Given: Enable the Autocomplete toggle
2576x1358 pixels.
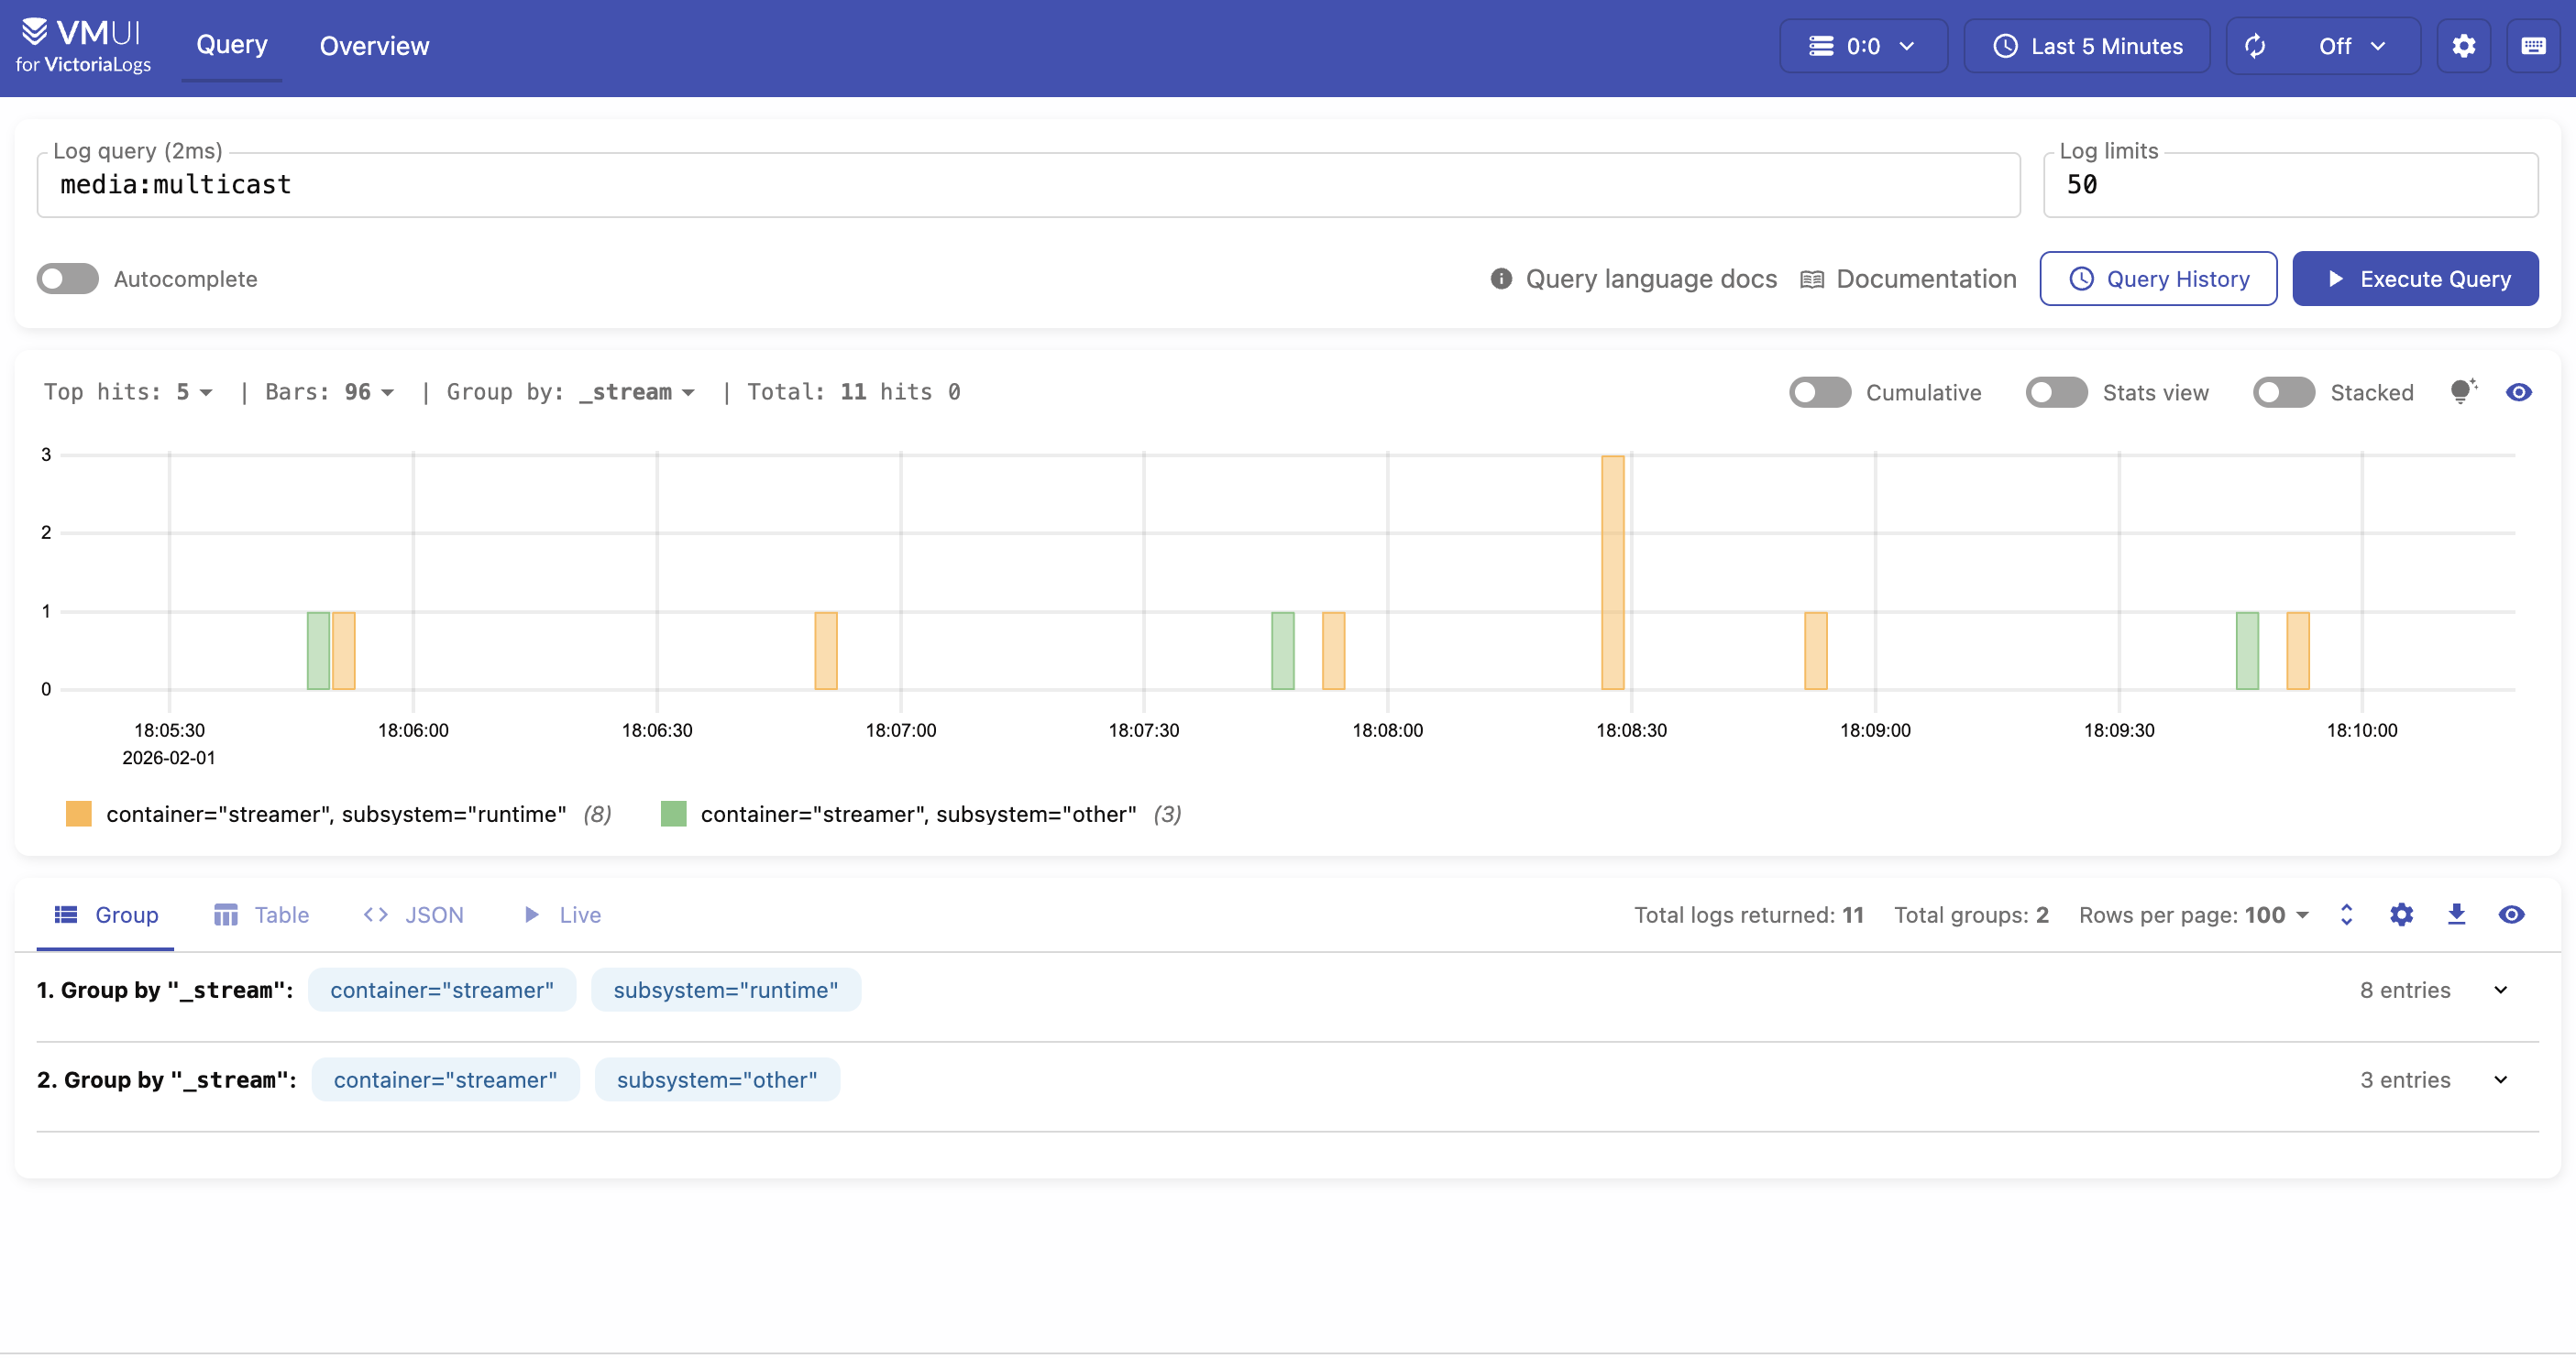Looking at the screenshot, I should coord(67,279).
